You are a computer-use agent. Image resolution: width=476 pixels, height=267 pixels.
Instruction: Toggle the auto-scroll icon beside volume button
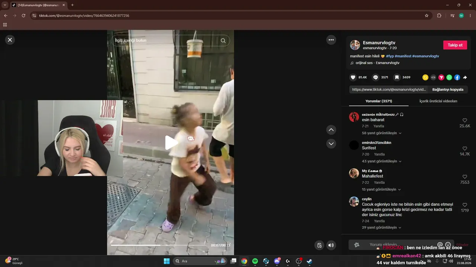point(319,245)
